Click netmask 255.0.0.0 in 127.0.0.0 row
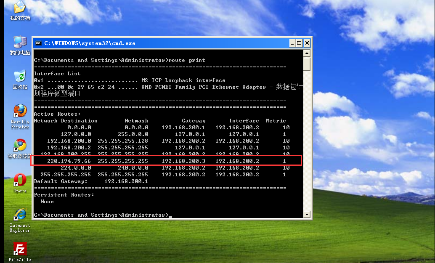 click(133, 134)
